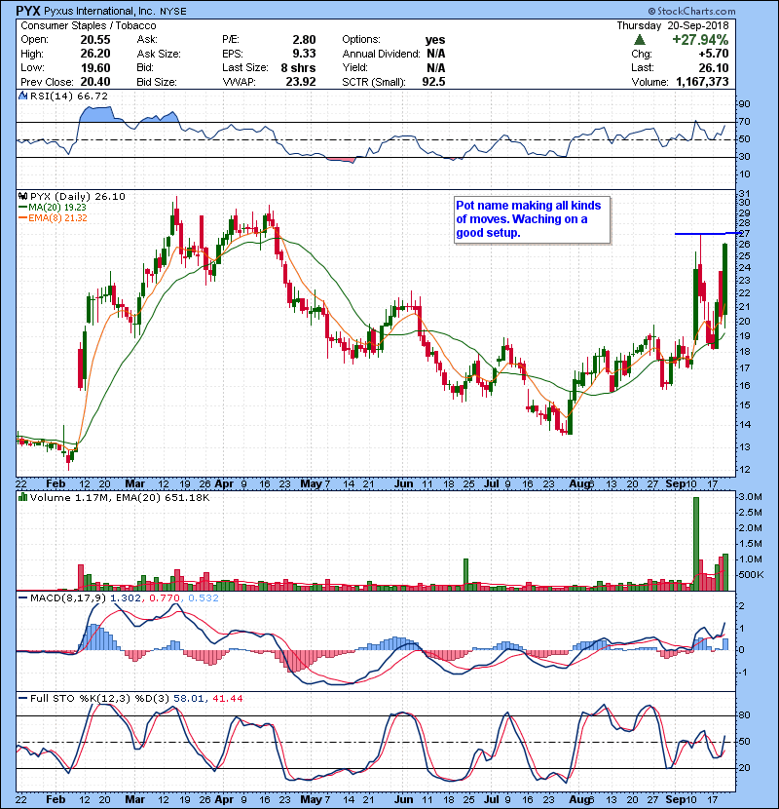Click the tallest green volume bar near Sep 10
This screenshot has width=779, height=809.
[x=696, y=544]
